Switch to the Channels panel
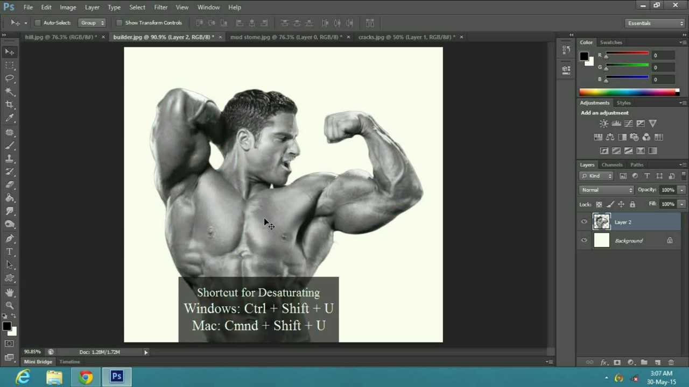 [x=612, y=164]
